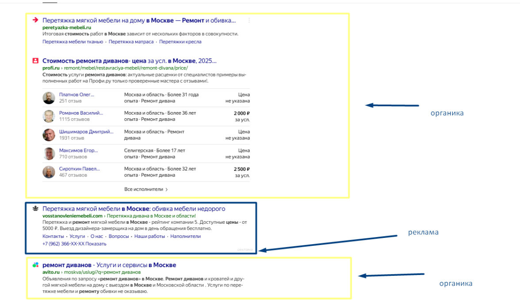This screenshot has width=520, height=305.
Task: Open the "Контакты" sitelink
Action: coord(53,237)
